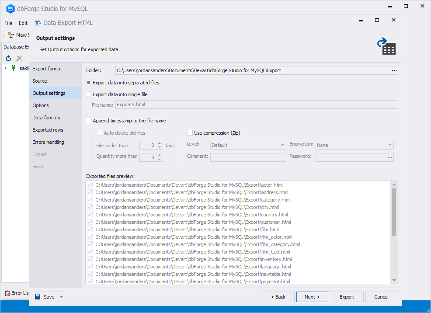Enable Use compression (Zip) checkbox
431x313 pixels.
point(190,133)
